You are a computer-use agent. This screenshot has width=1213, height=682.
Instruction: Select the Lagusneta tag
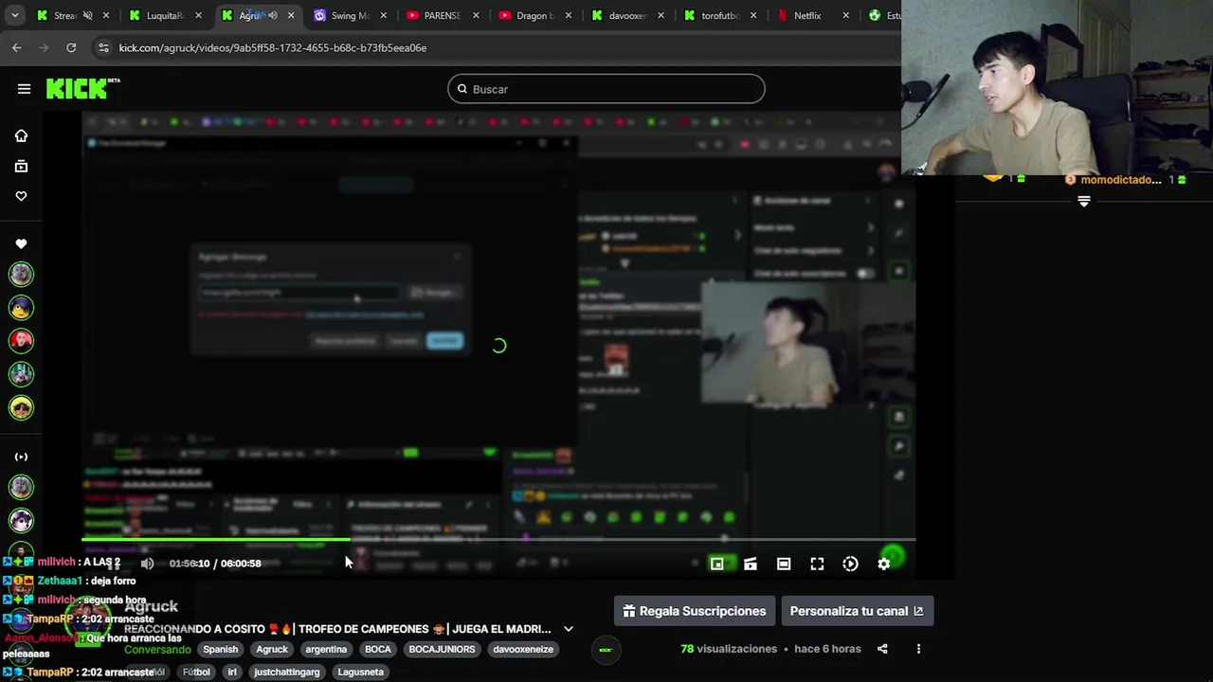pyautogui.click(x=360, y=672)
